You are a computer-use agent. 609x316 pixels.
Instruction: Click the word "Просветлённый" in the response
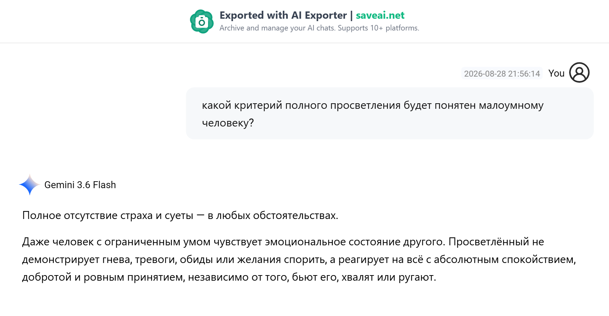489,242
